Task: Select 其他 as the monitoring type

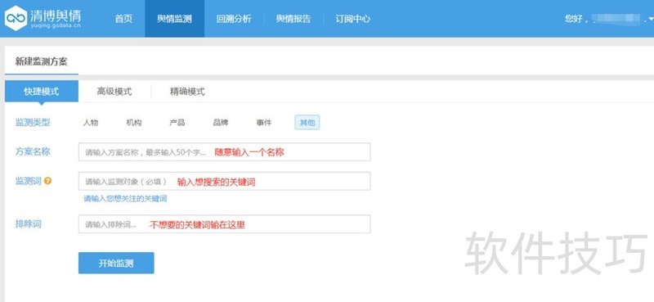Action: tap(307, 123)
